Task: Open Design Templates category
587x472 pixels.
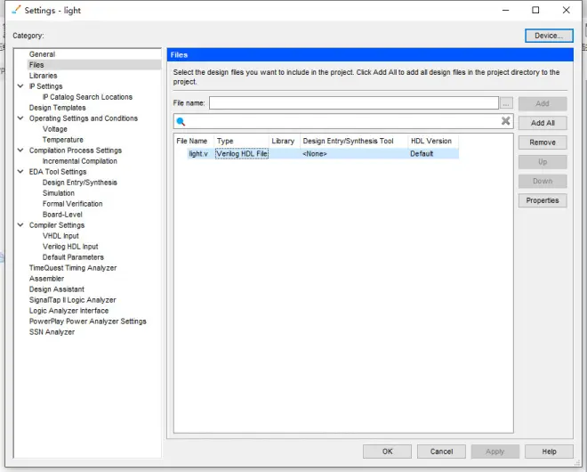Action: pyautogui.click(x=57, y=108)
